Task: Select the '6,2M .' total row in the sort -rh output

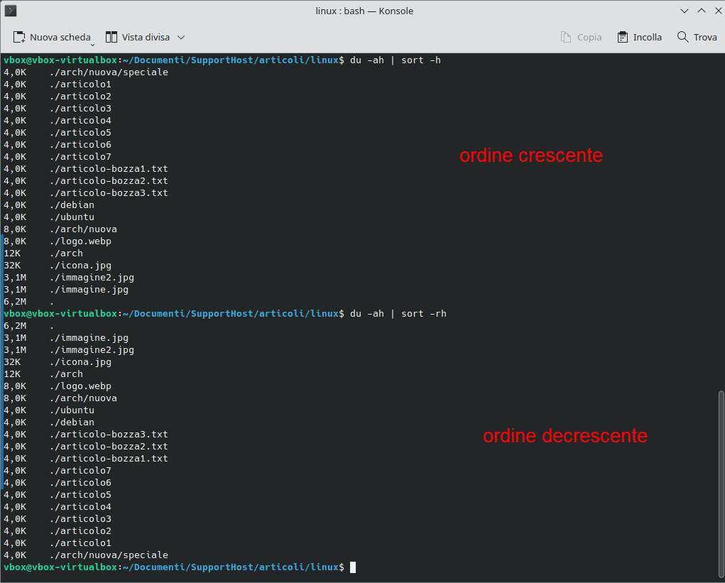Action: coord(28,326)
